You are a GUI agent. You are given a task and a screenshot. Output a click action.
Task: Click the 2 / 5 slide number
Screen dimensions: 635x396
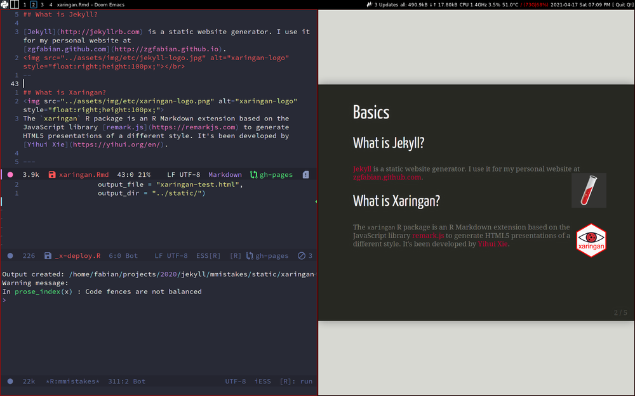tap(620, 312)
